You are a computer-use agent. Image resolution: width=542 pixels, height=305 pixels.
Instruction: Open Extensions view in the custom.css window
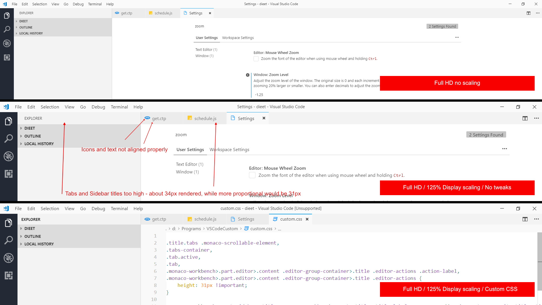pyautogui.click(x=8, y=275)
